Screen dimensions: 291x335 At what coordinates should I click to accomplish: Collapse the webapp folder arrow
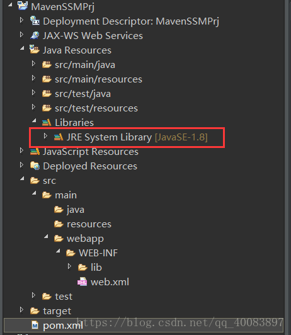point(46,237)
